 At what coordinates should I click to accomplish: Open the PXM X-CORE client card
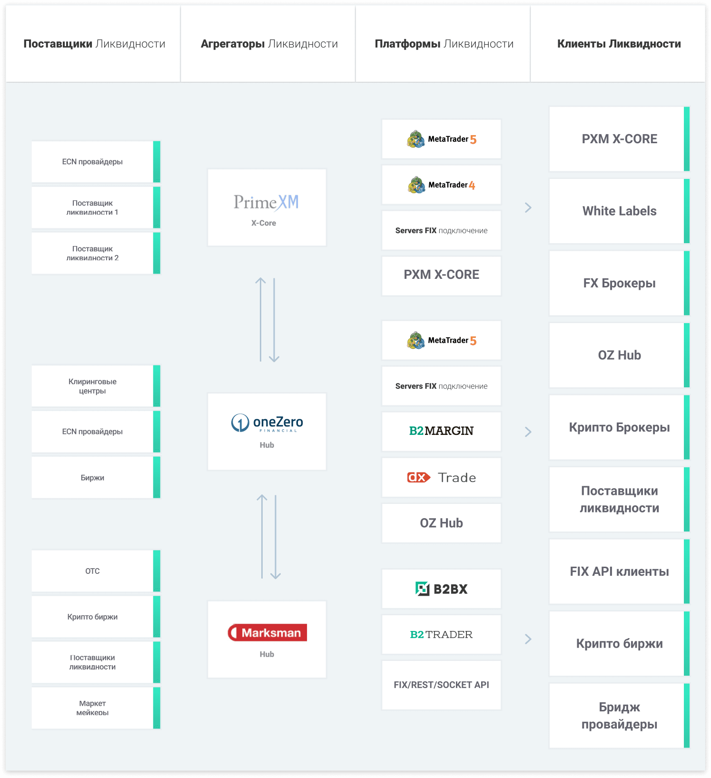[619, 139]
